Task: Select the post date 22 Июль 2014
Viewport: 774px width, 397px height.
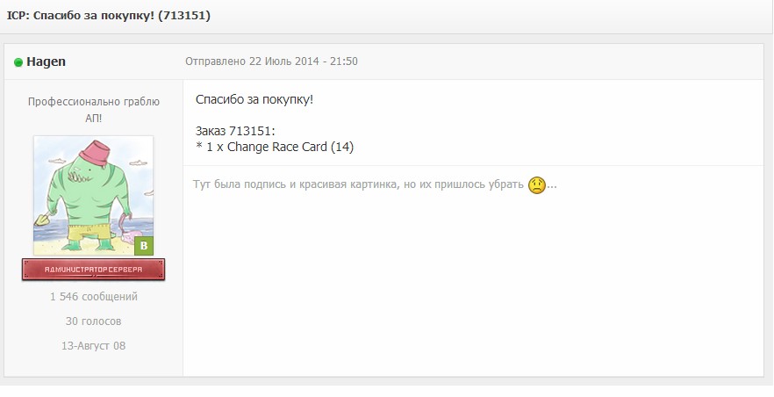Action: (x=283, y=61)
